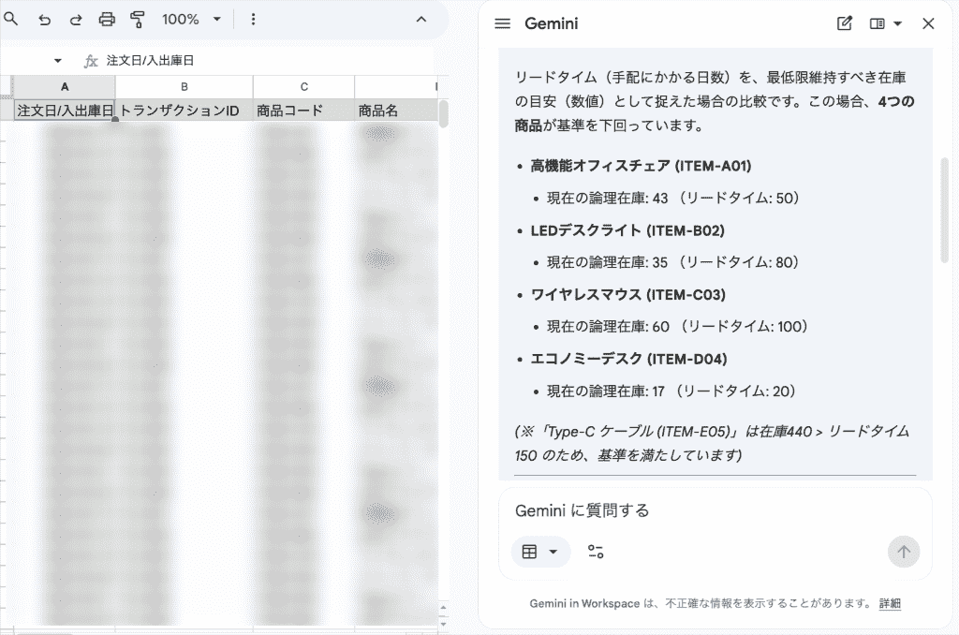The height and width of the screenshot is (635, 959).
Task: Activate the paint format tool
Action: click(138, 20)
